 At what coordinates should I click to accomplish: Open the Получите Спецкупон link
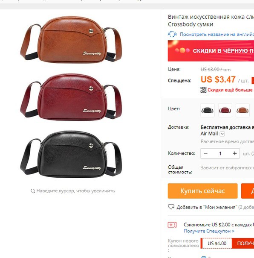click(x=209, y=231)
